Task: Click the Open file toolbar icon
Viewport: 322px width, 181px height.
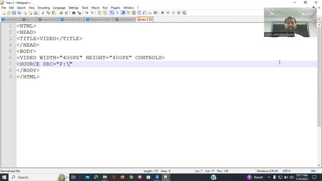Action: 9,13
